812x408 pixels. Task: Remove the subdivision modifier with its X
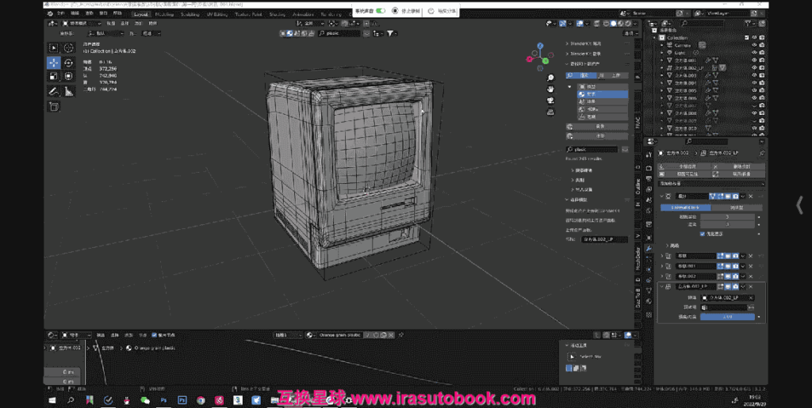pos(750,196)
